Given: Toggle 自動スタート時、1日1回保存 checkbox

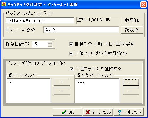Looking at the screenshot, I should pyautogui.click(x=71, y=44).
